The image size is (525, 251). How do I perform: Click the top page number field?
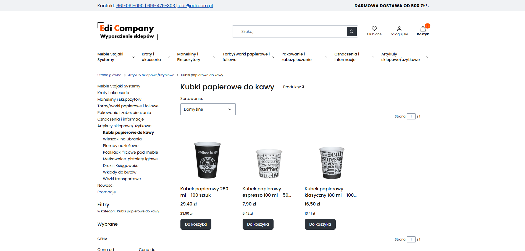point(411,116)
